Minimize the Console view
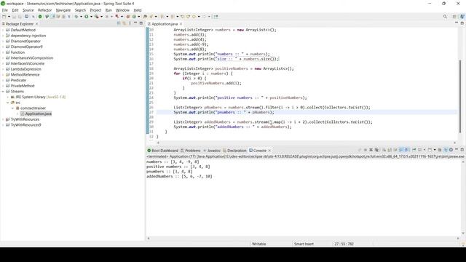The image size is (466, 262). pyautogui.click(x=457, y=150)
